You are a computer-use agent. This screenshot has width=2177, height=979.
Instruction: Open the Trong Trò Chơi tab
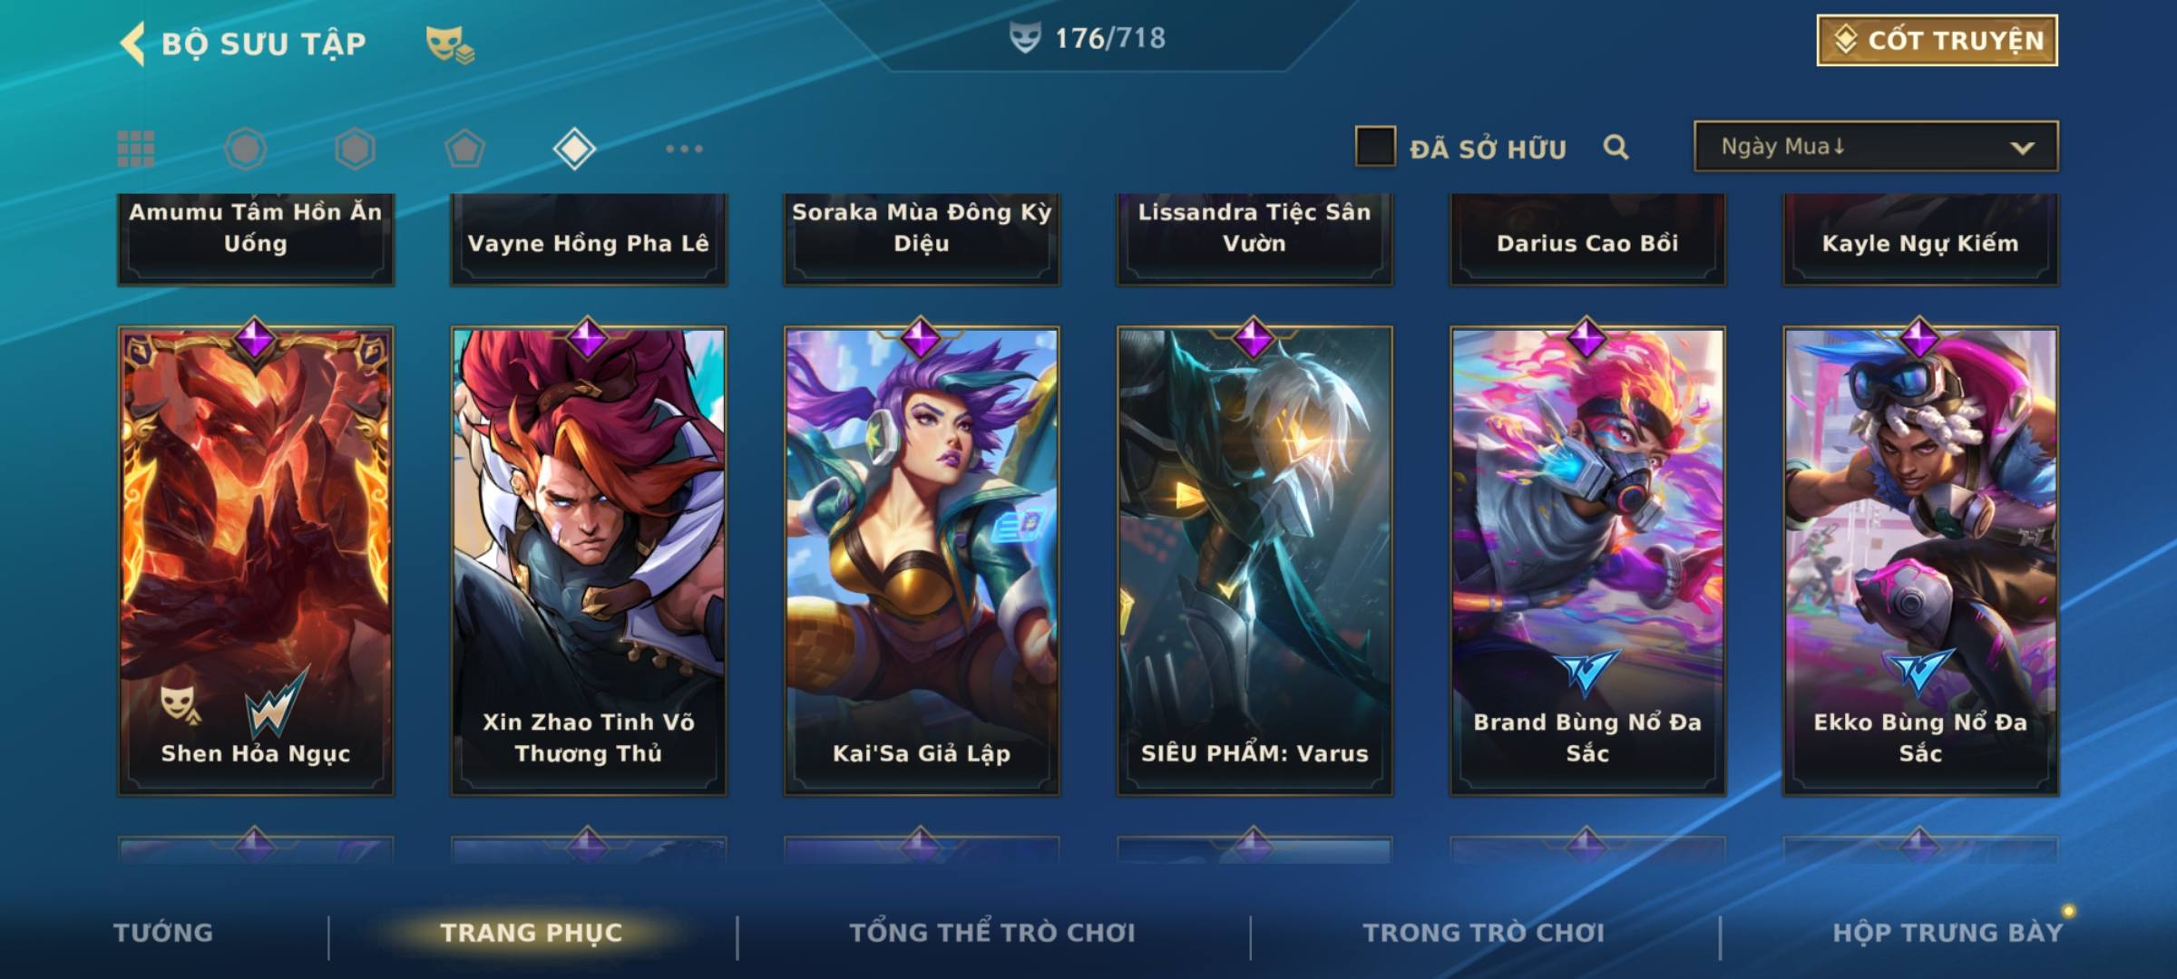[x=1484, y=933]
